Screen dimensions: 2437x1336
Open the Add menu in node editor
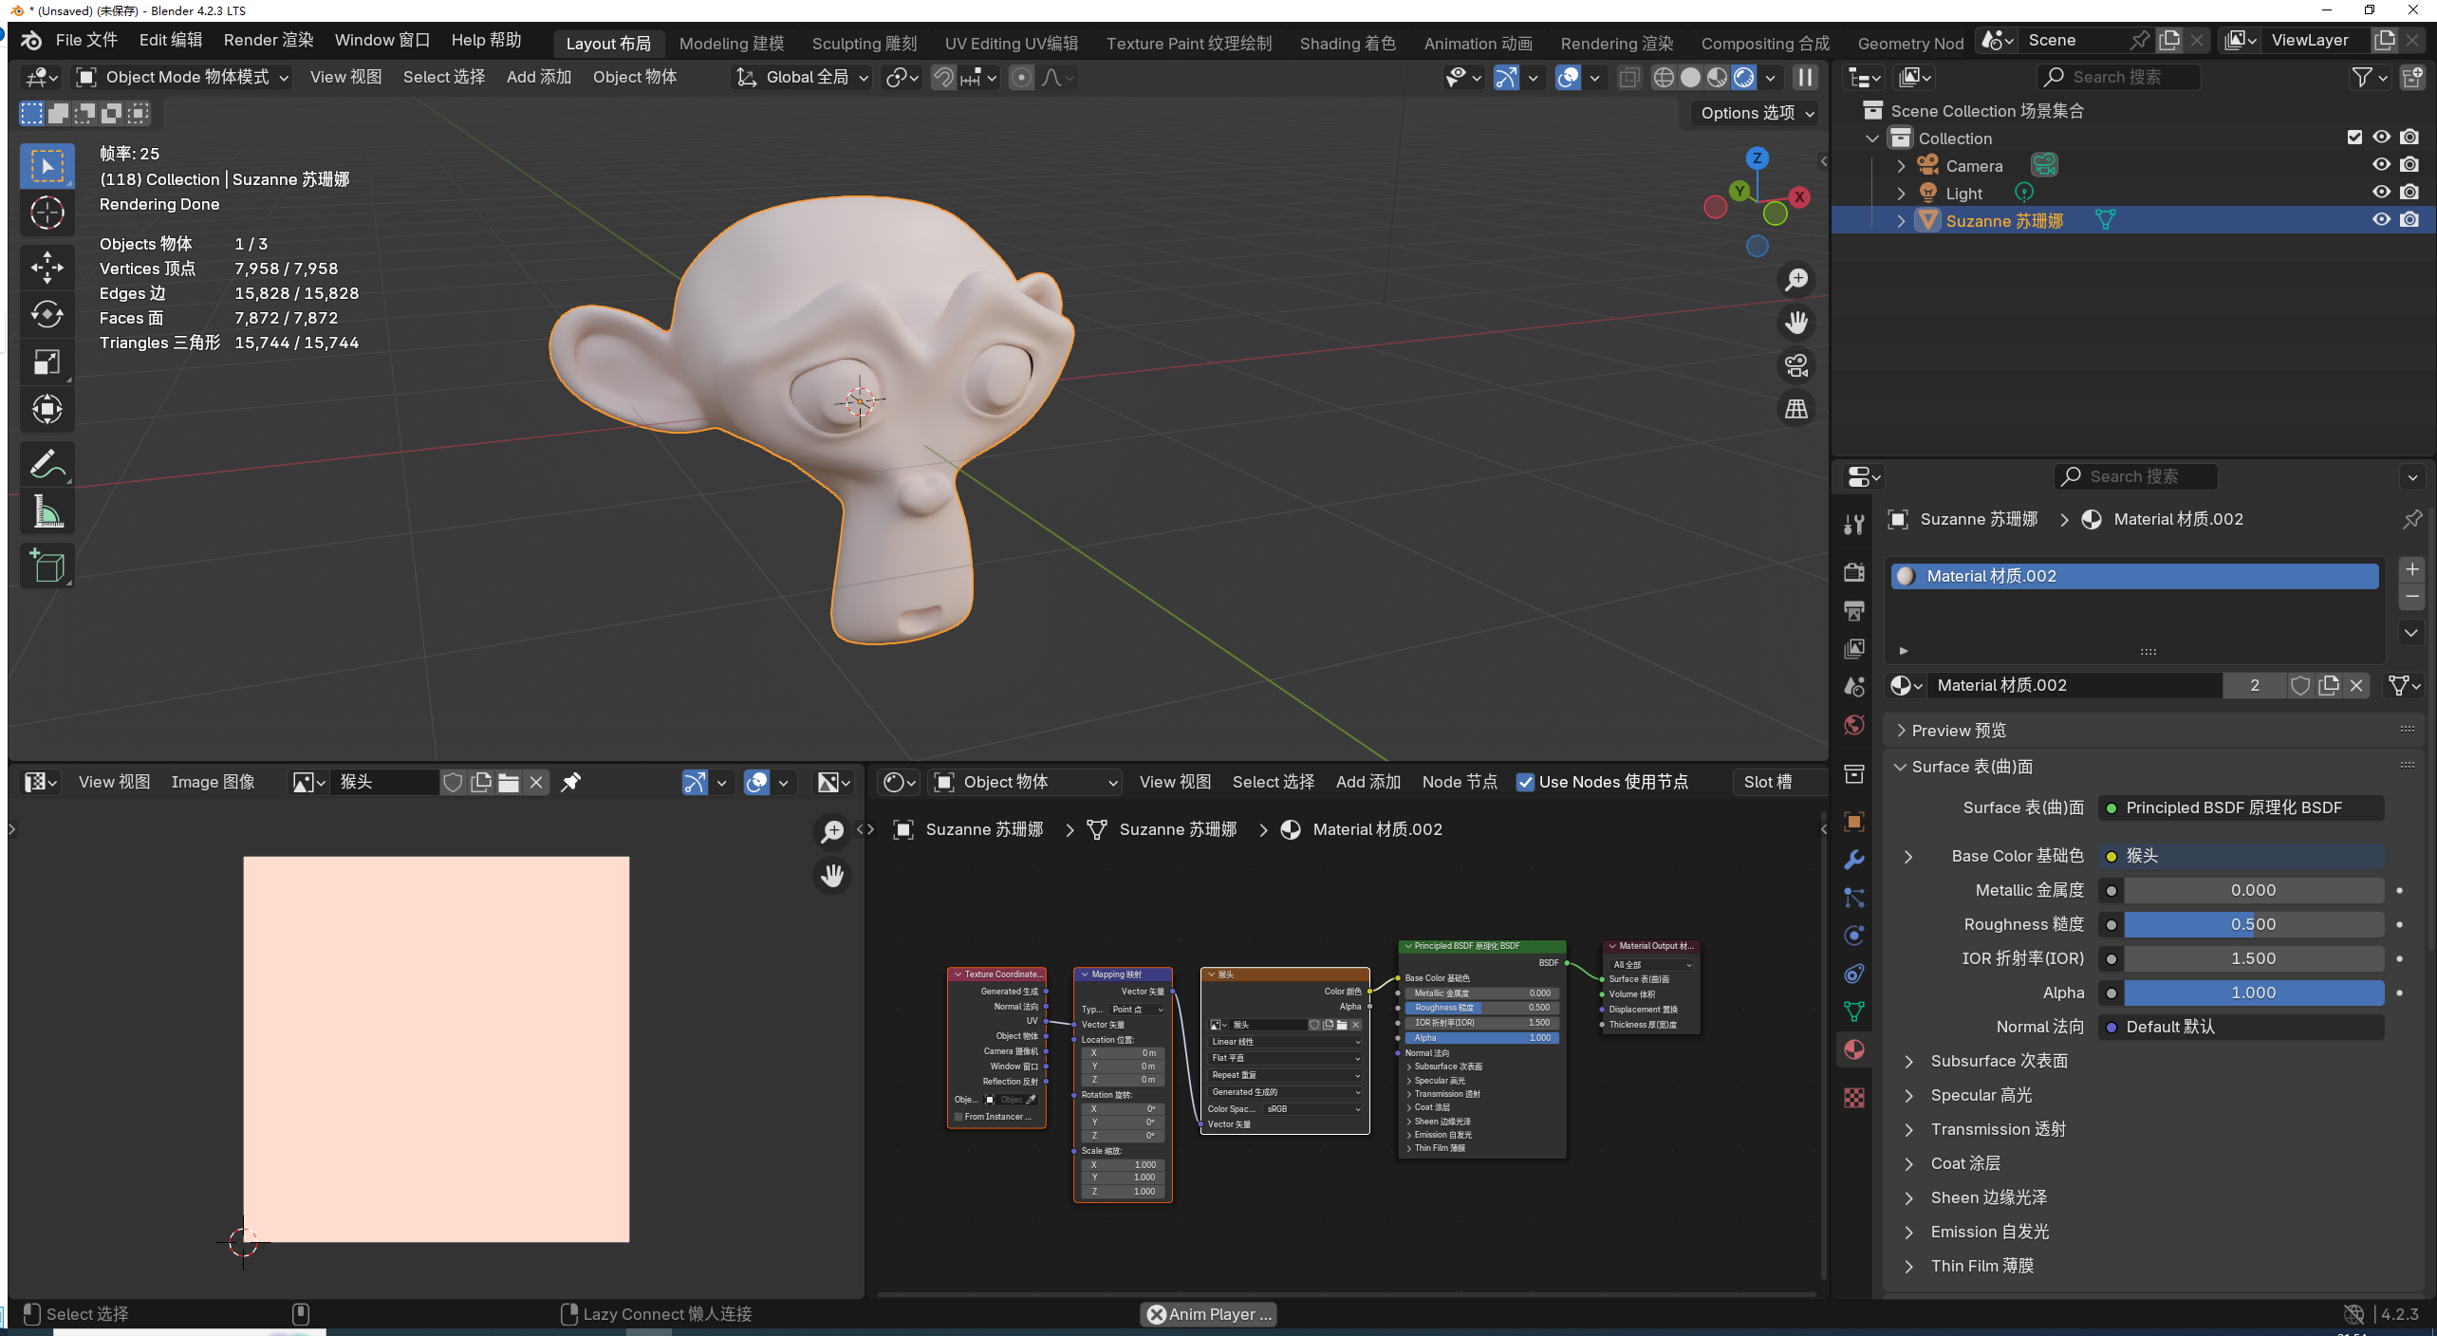click(x=1367, y=783)
